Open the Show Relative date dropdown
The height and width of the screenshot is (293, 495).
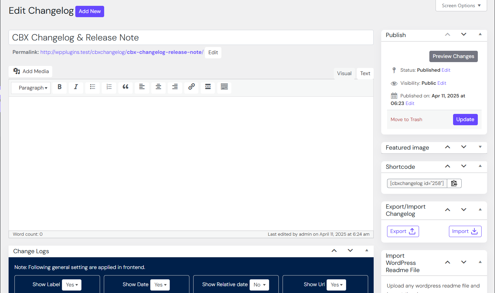pyautogui.click(x=259, y=285)
